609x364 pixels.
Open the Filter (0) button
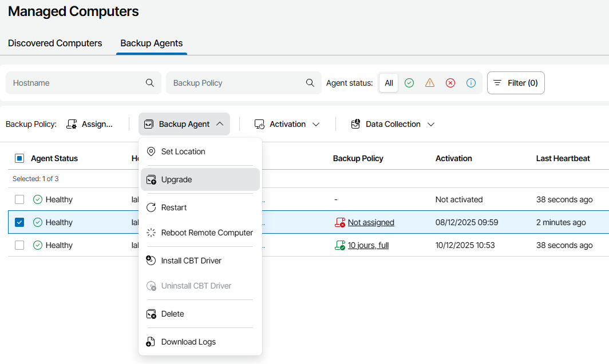click(516, 83)
